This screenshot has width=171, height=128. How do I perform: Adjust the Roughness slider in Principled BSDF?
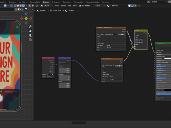coord(163,70)
